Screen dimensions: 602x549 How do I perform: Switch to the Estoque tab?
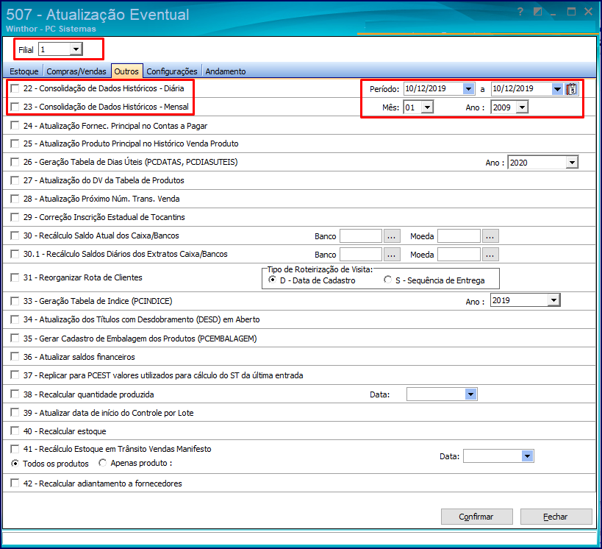pyautogui.click(x=24, y=71)
